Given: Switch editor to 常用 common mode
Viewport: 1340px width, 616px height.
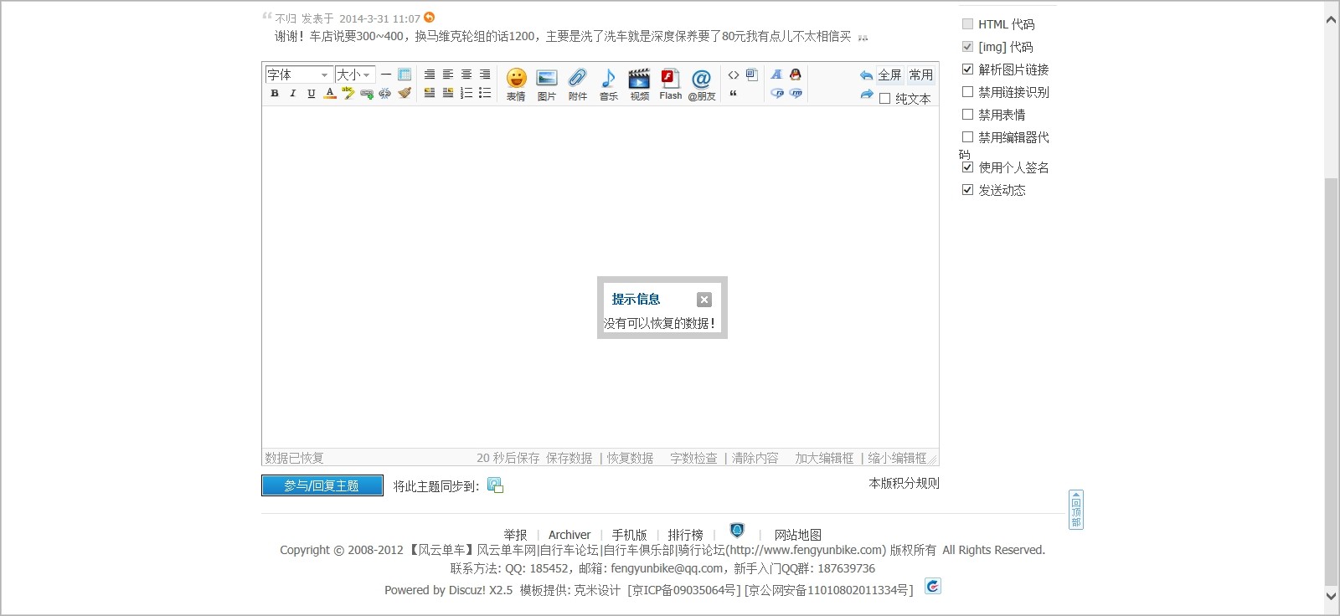Looking at the screenshot, I should pyautogui.click(x=920, y=75).
